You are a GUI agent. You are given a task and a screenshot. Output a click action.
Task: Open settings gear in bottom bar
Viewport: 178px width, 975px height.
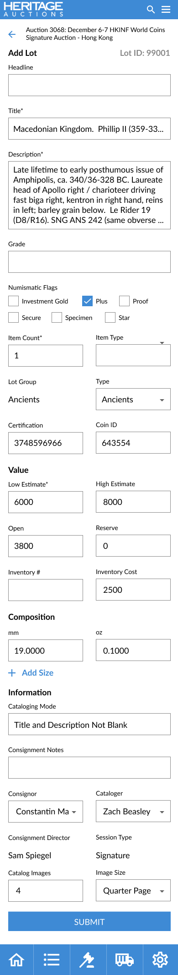[x=160, y=959]
